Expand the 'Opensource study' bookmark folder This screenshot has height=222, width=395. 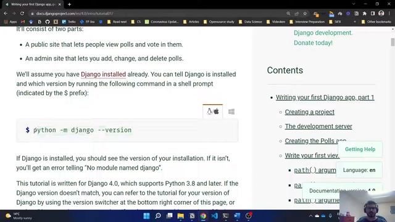pos(219,22)
